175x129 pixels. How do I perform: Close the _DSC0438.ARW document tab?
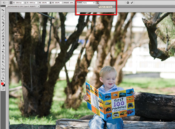tap(38, 6)
